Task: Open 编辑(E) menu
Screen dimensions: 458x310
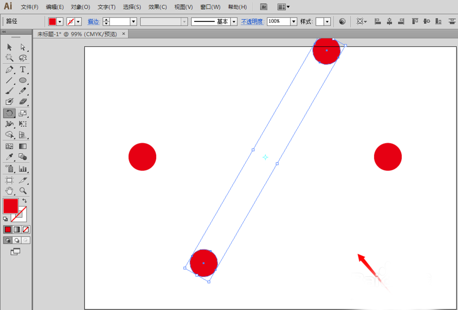Action: 55,7
